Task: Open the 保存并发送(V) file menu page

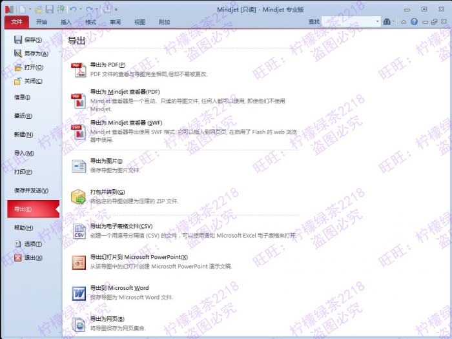Action: point(32,190)
